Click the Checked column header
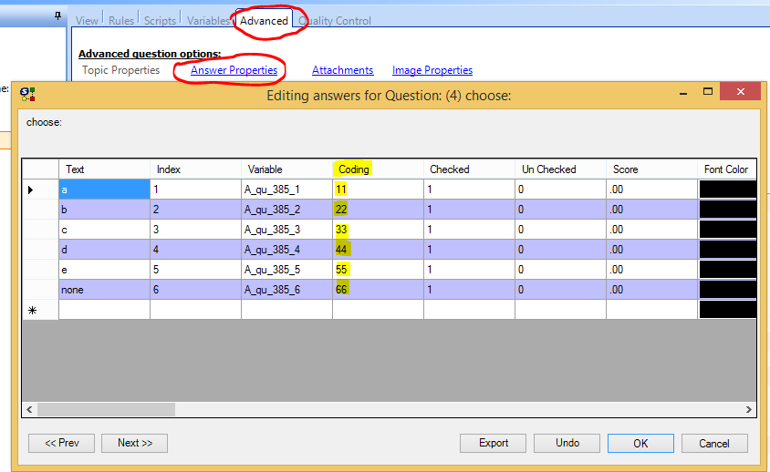 469,169
